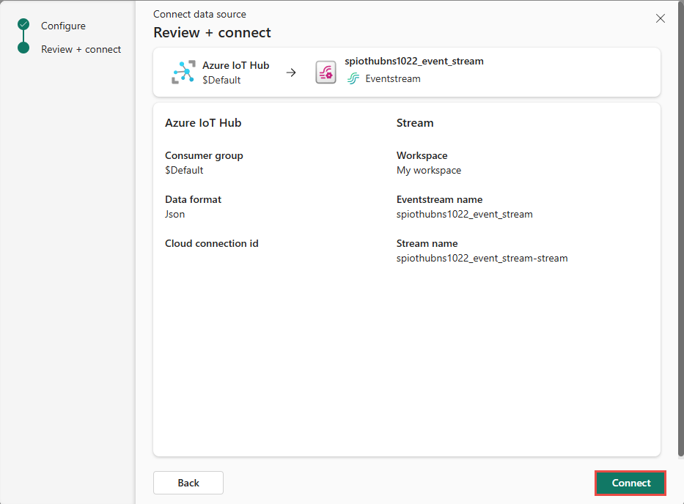Go back using the Back button
The height and width of the screenshot is (504, 684).
pyautogui.click(x=188, y=483)
